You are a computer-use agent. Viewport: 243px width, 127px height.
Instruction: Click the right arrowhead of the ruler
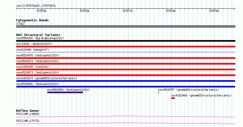[235, 9]
